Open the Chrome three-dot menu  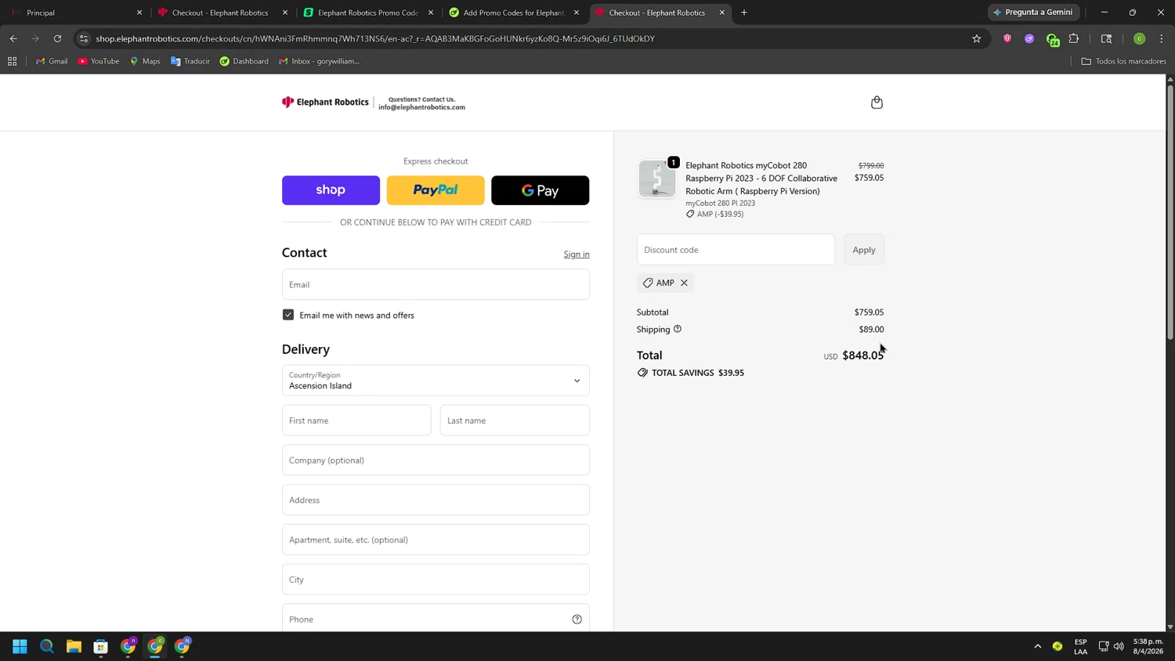[1162, 38]
